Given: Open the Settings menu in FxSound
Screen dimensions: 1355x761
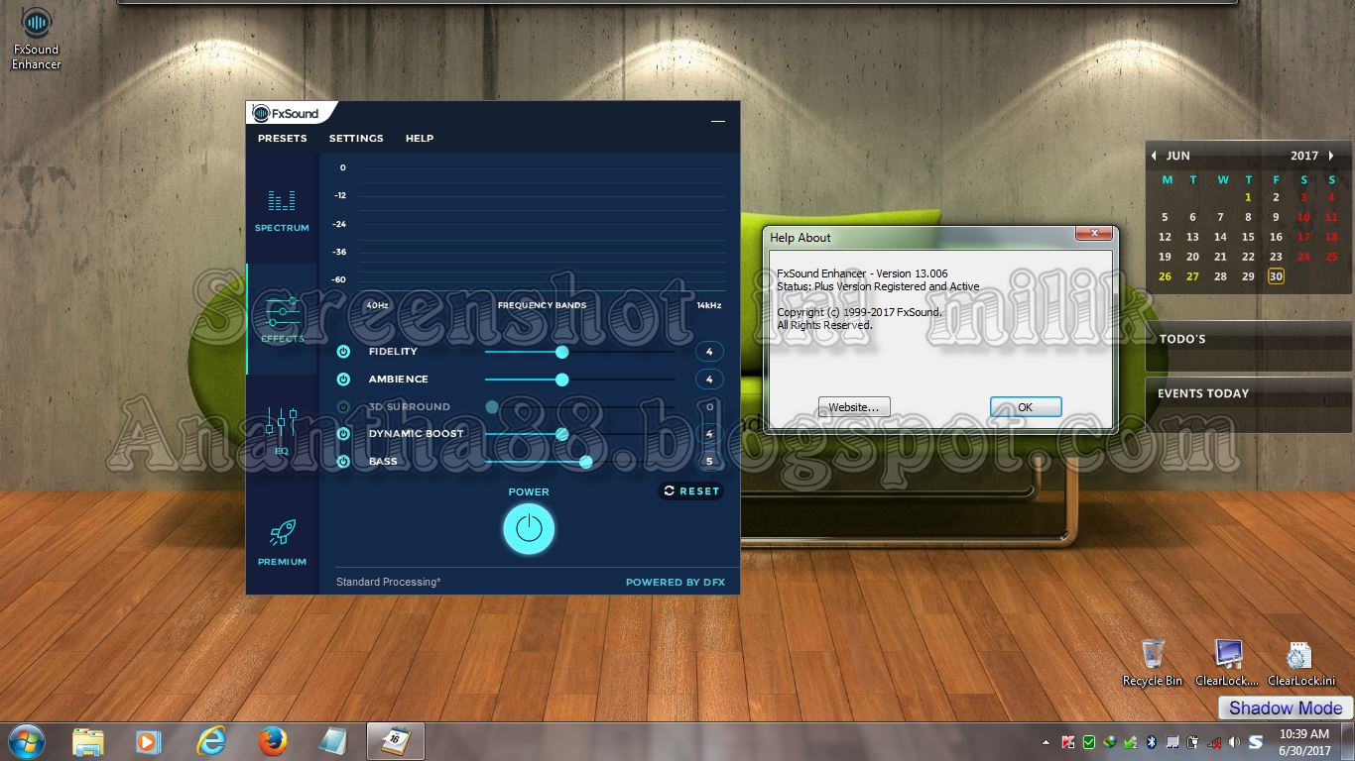Looking at the screenshot, I should (356, 138).
